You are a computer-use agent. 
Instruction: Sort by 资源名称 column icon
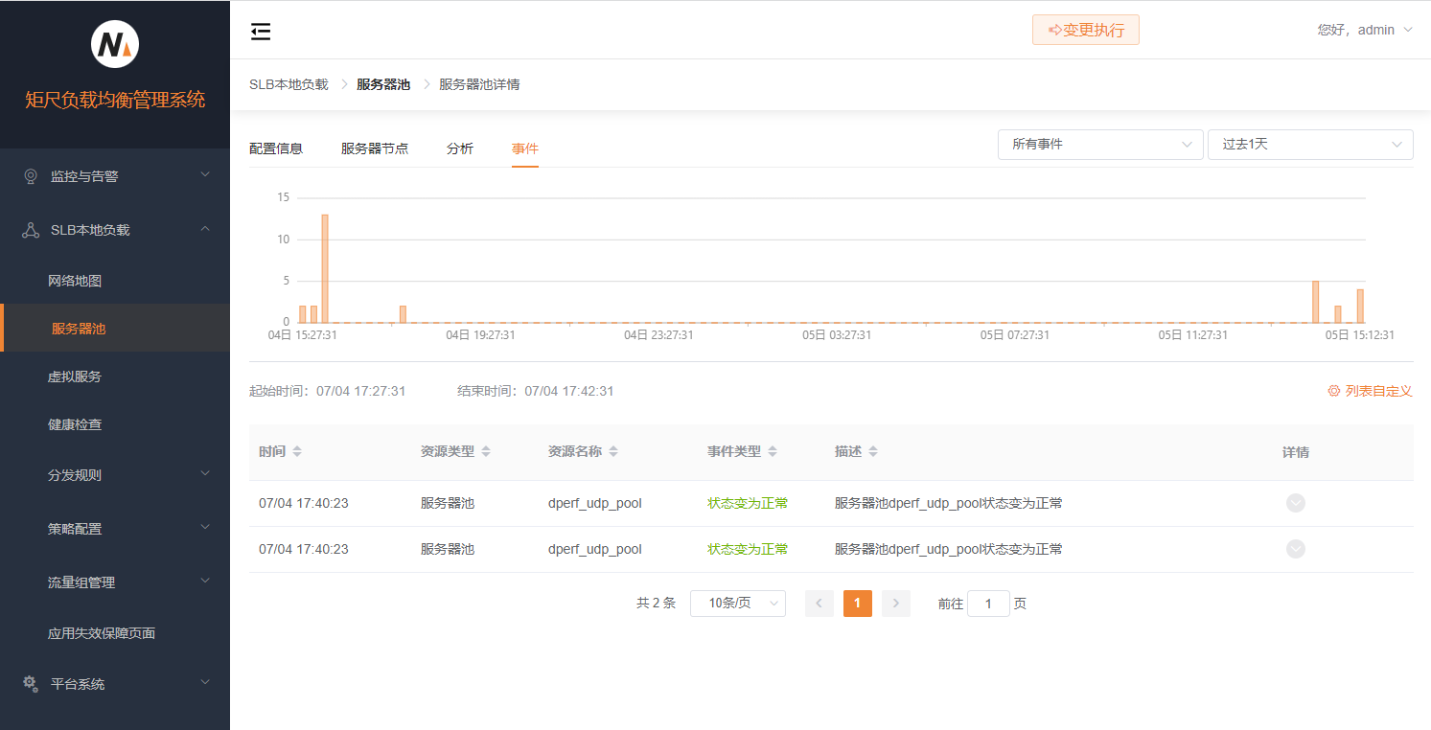point(613,451)
